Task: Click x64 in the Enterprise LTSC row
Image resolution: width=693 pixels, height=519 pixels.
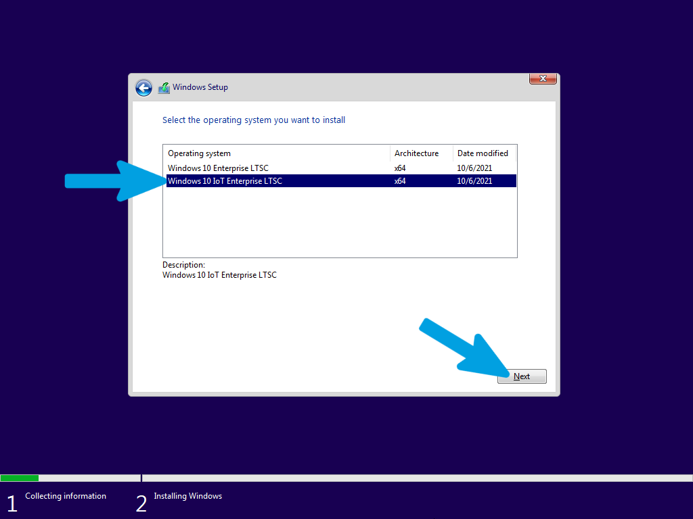Action: click(x=400, y=168)
